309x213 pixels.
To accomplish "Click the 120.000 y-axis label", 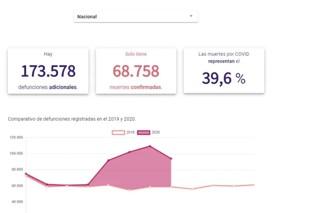I will pos(16,138).
